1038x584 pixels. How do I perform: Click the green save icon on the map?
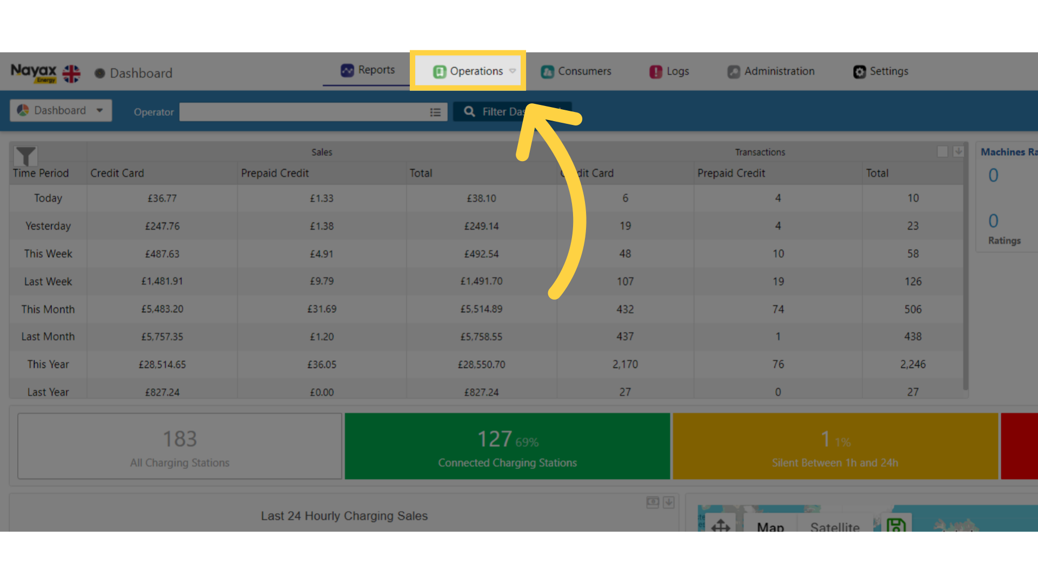896,524
